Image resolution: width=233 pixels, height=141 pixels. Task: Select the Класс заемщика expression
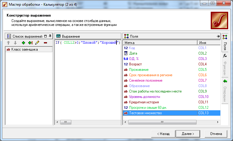click(x=29, y=49)
